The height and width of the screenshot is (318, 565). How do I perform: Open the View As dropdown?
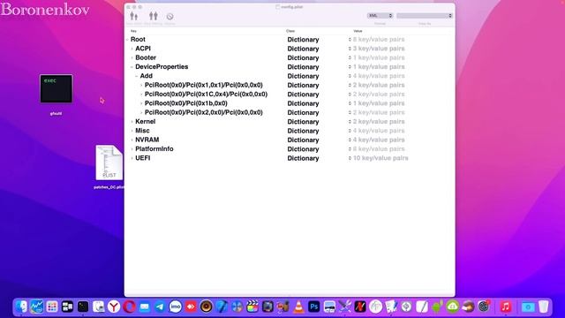(425, 16)
